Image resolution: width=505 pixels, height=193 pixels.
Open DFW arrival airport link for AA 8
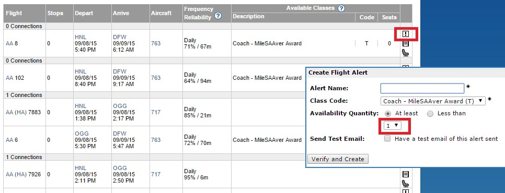coord(120,37)
